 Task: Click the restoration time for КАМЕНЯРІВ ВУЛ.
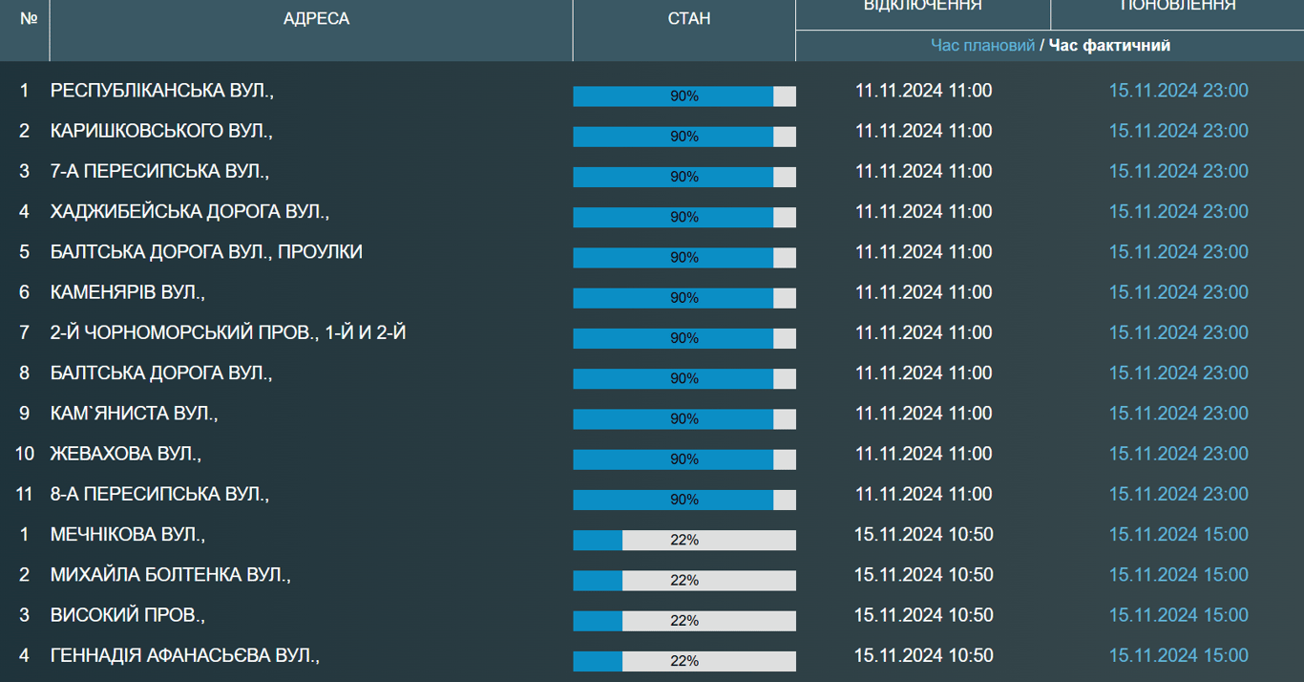1178,292
